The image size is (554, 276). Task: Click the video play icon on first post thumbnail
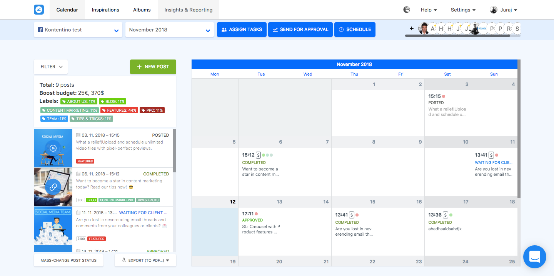point(53,148)
